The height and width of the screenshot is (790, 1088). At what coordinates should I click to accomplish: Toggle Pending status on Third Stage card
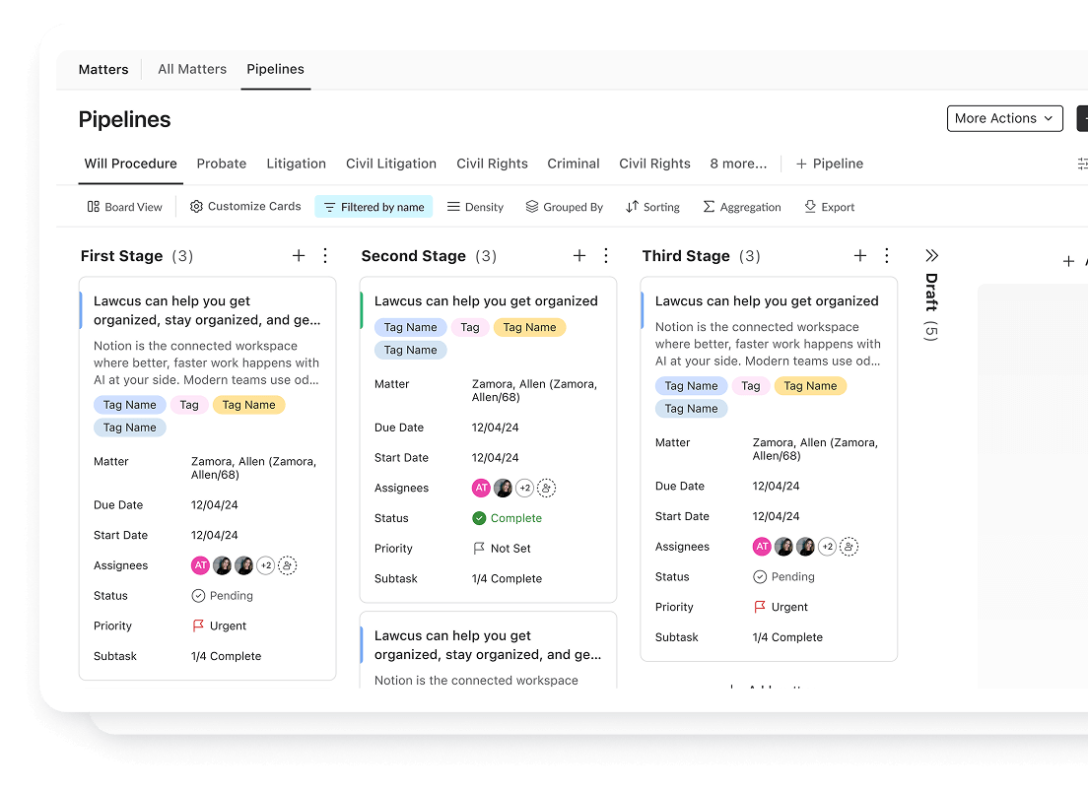coord(783,577)
